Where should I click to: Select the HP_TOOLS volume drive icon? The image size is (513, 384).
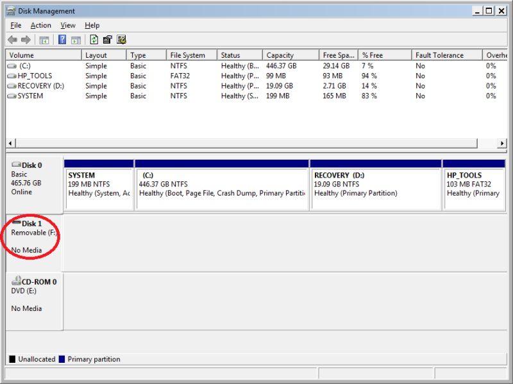[x=13, y=76]
